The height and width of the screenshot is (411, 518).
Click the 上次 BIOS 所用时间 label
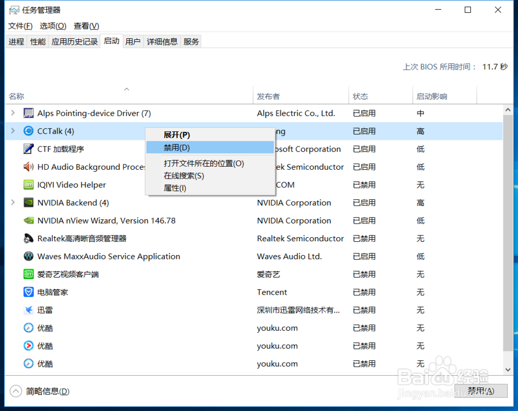[x=440, y=67]
